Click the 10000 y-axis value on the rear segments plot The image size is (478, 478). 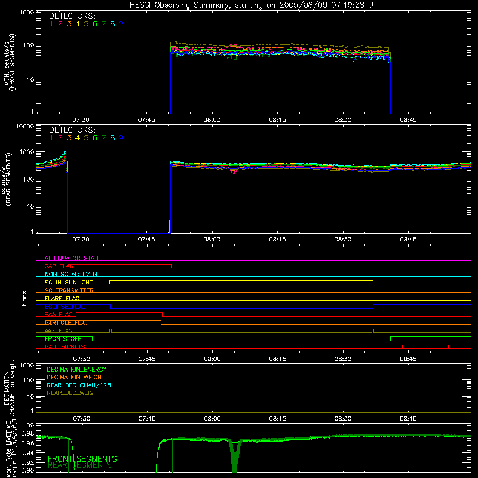click(25, 127)
